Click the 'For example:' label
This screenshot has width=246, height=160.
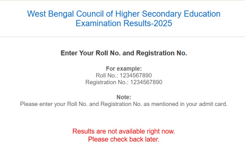(124, 69)
